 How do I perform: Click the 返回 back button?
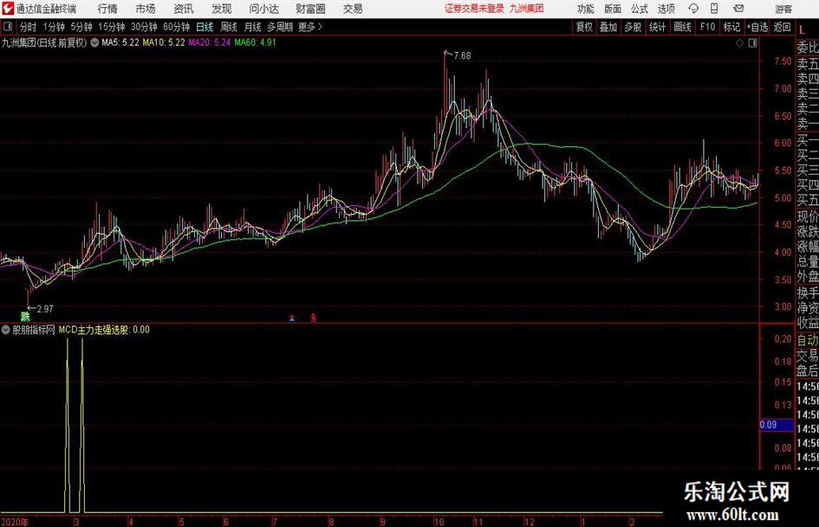coord(782,27)
